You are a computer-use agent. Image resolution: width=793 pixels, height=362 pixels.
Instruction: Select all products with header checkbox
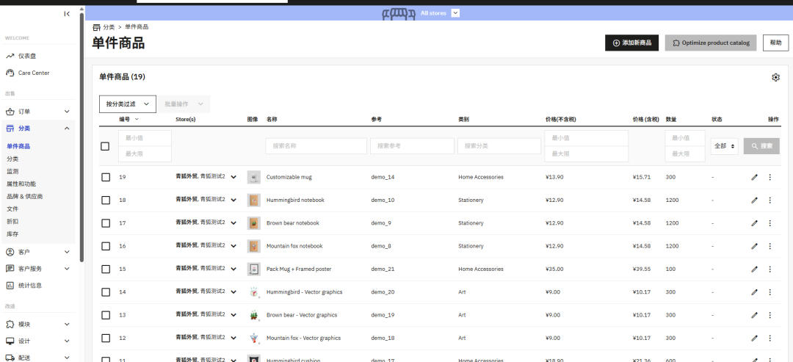click(105, 146)
